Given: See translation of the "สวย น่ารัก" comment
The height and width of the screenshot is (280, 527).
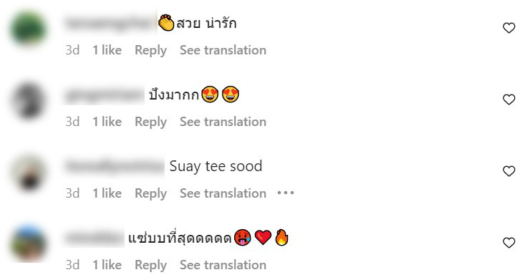Looking at the screenshot, I should (x=223, y=50).
